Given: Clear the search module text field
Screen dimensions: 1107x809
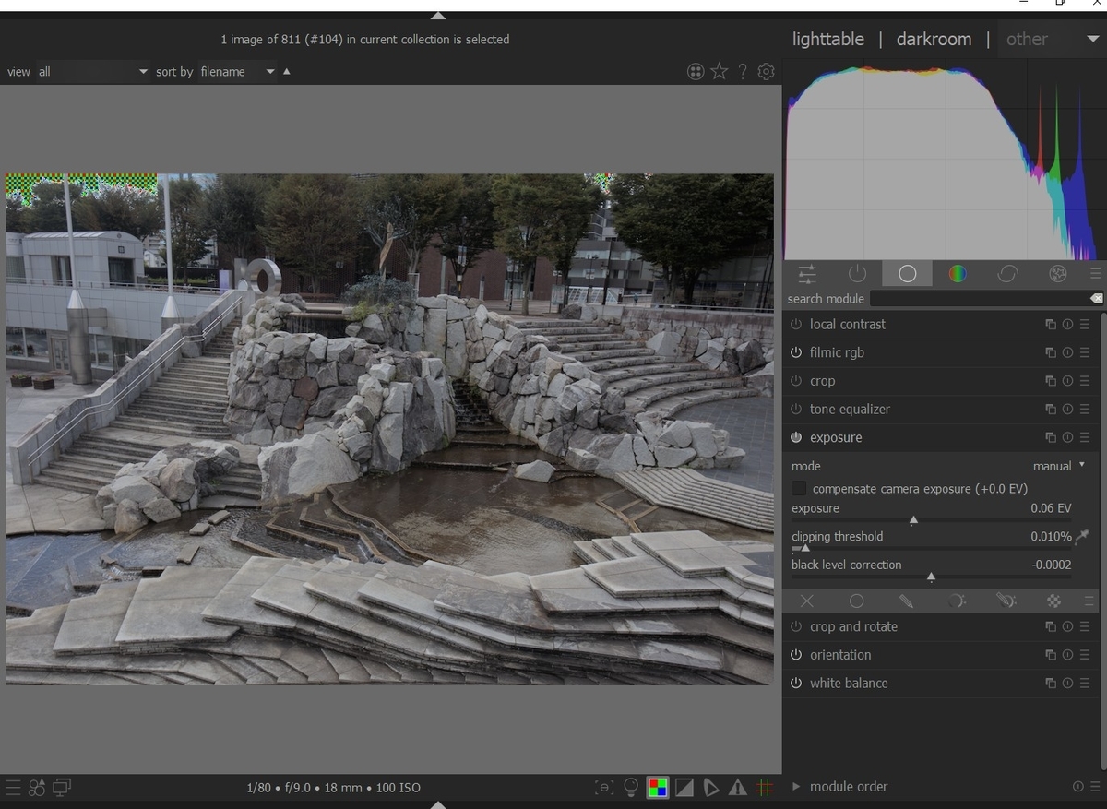Looking at the screenshot, I should (1095, 299).
